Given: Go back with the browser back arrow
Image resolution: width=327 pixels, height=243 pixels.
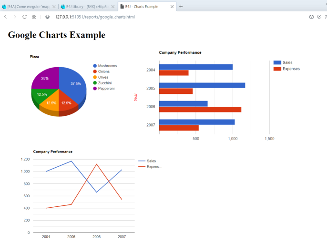Looking at the screenshot, I should point(6,17).
